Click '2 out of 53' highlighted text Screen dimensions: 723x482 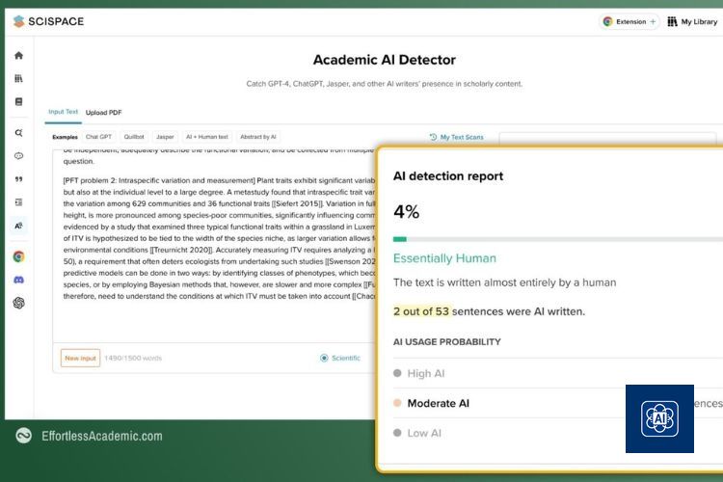(421, 311)
